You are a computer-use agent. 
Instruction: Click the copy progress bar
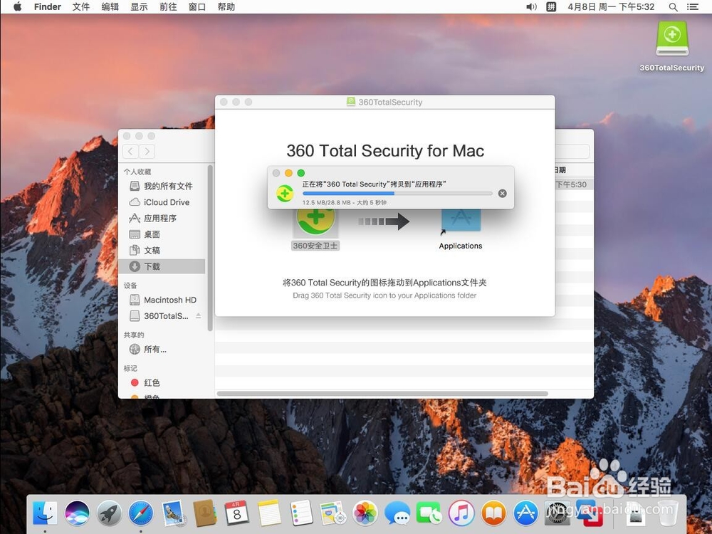point(397,194)
